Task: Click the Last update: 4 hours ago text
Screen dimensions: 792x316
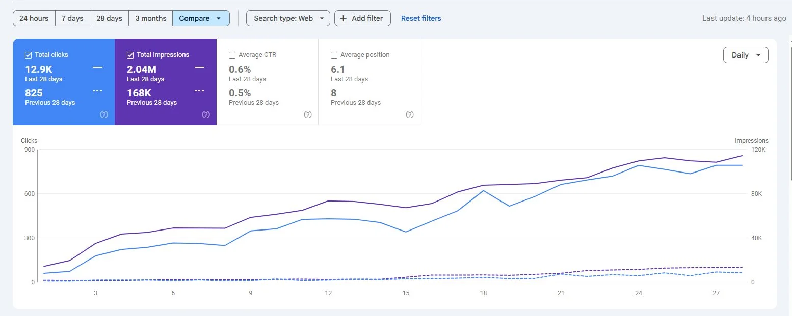Action: 744,18
